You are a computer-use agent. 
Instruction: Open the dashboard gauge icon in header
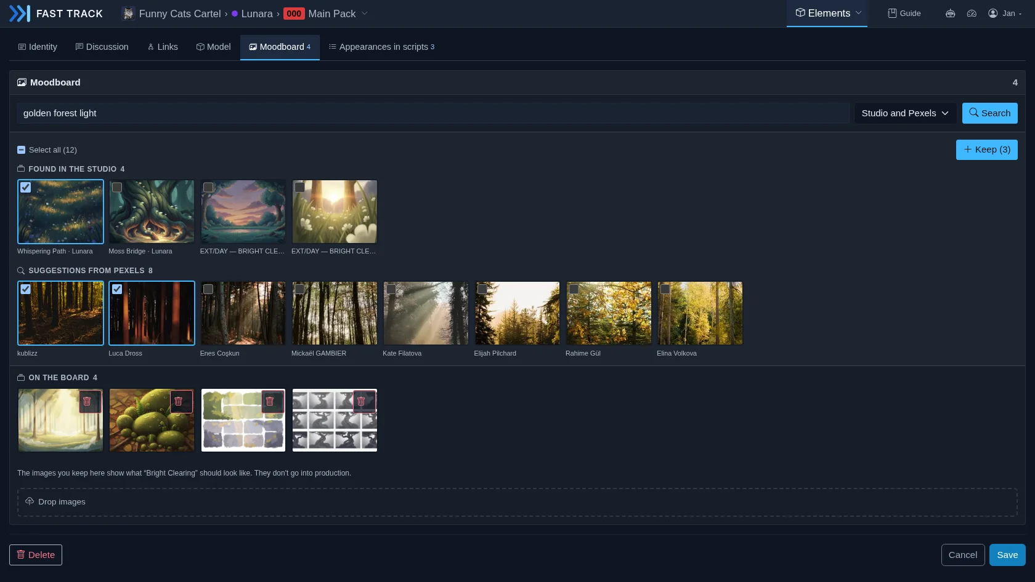click(x=972, y=14)
